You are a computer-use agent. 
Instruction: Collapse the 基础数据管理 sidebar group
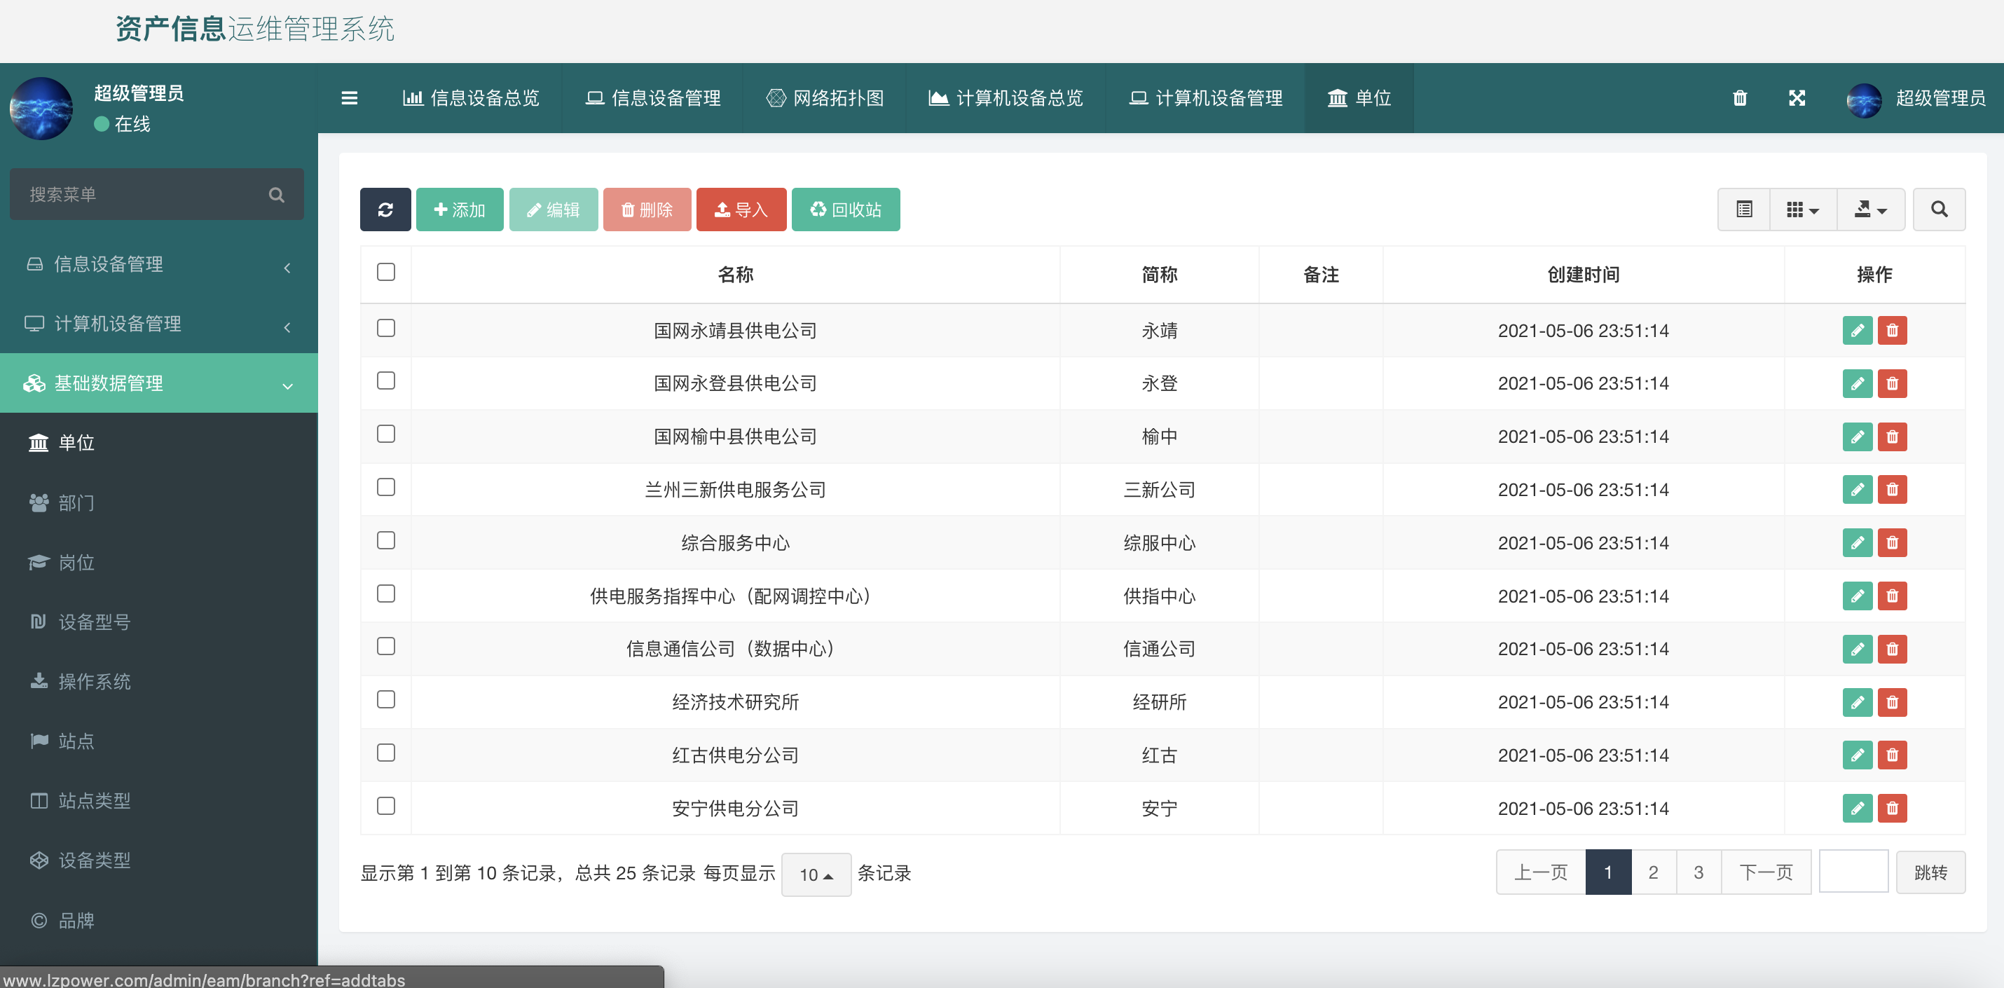pyautogui.click(x=158, y=383)
